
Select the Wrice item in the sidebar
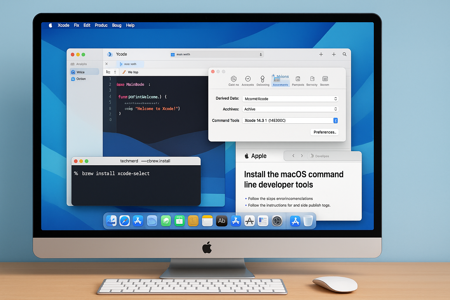coord(84,72)
